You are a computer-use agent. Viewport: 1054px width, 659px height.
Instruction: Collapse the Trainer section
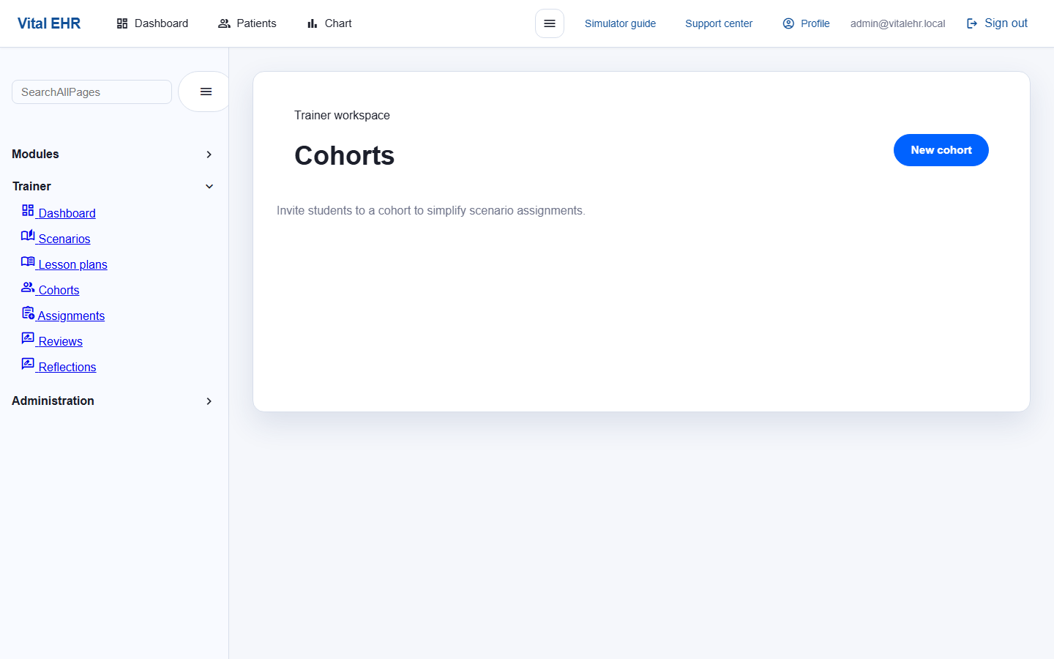[x=209, y=187]
